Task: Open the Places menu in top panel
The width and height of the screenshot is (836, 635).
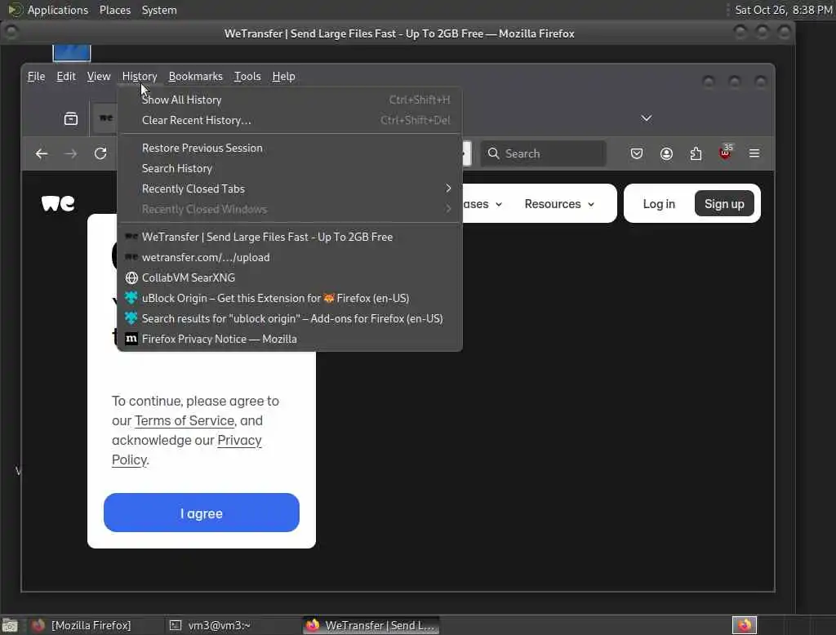Action: click(114, 10)
